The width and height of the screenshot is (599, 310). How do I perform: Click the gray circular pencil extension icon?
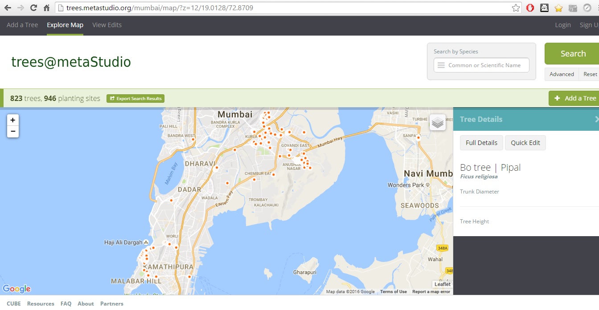(587, 8)
